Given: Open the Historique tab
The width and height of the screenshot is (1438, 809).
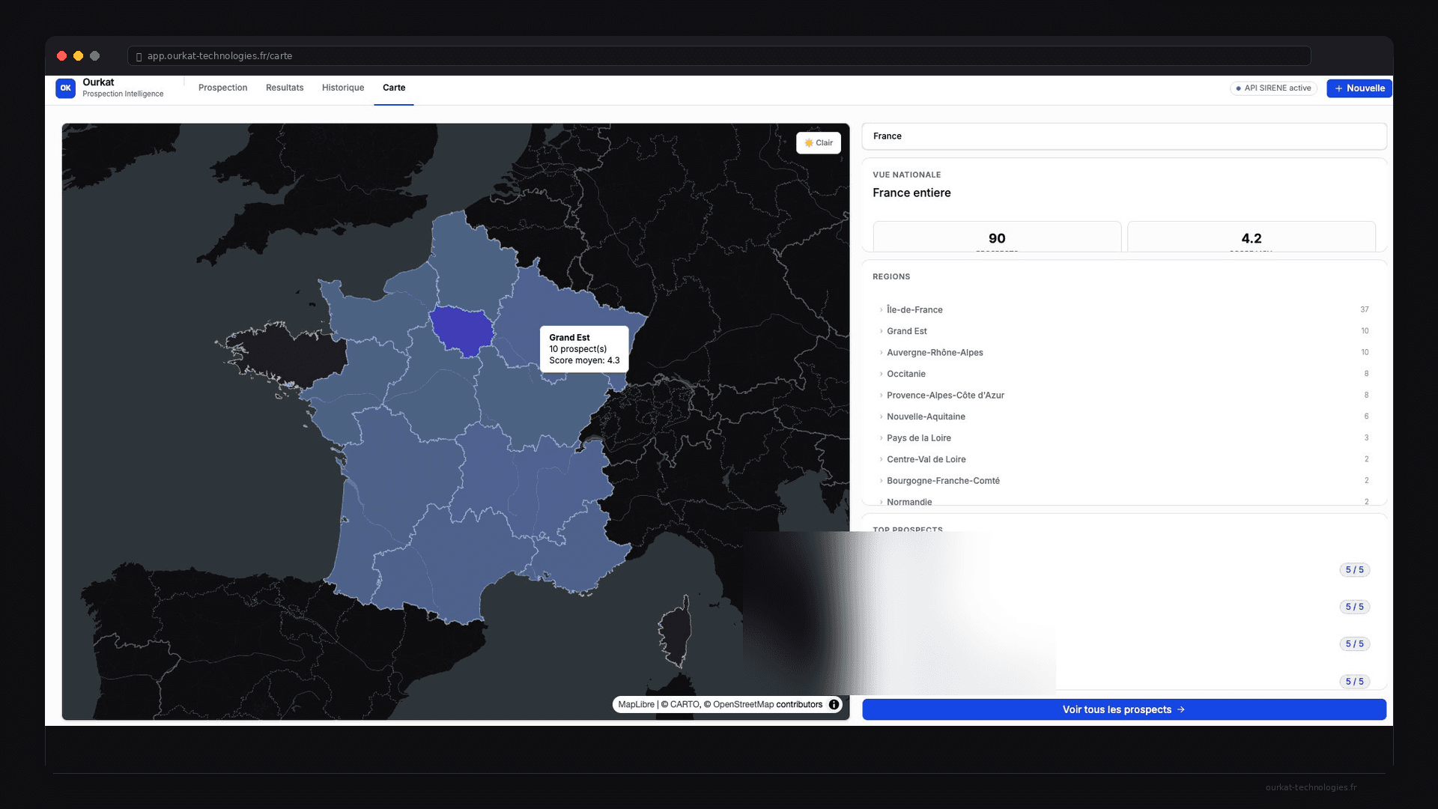Looking at the screenshot, I should (x=343, y=88).
